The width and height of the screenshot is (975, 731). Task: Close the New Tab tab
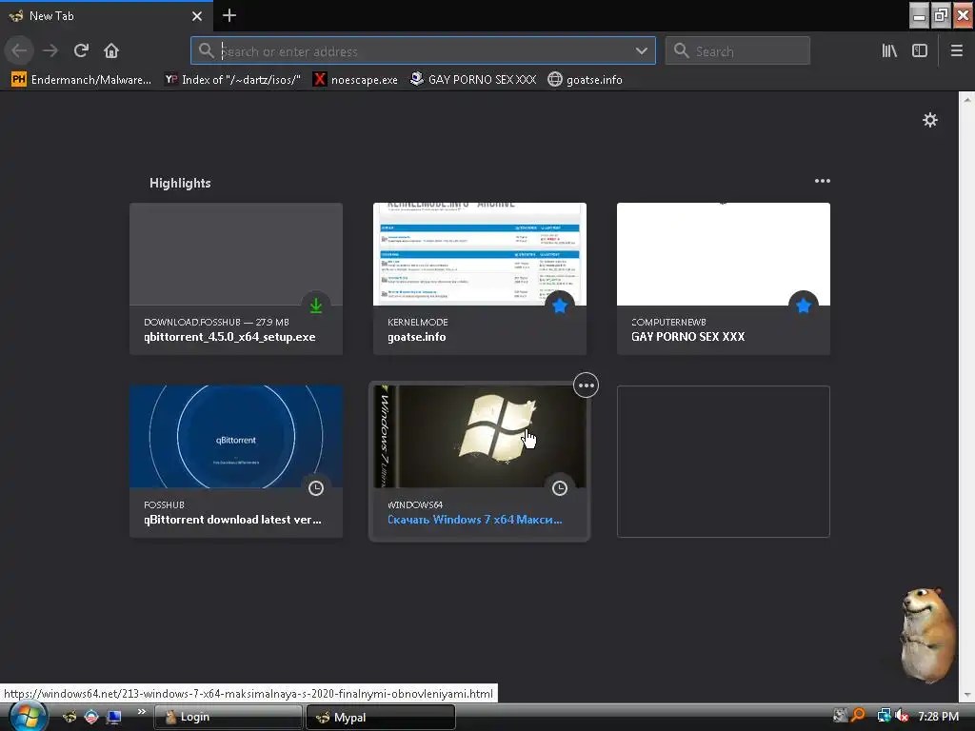[197, 16]
